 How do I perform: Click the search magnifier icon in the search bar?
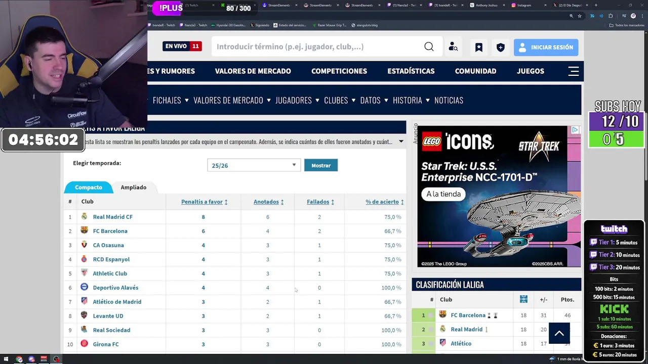[x=429, y=47]
